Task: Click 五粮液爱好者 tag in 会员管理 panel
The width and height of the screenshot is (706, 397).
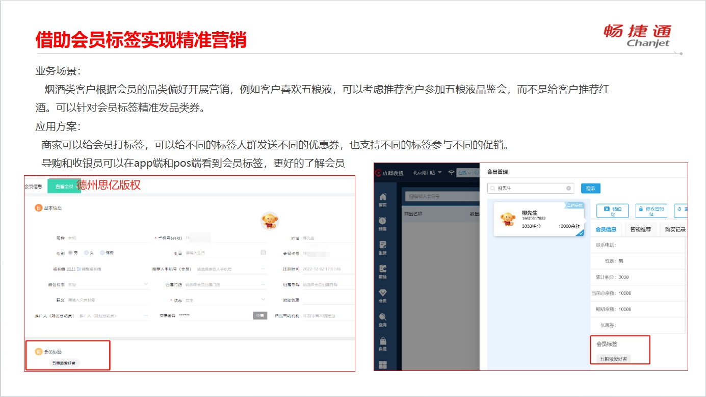Action: 613,359
